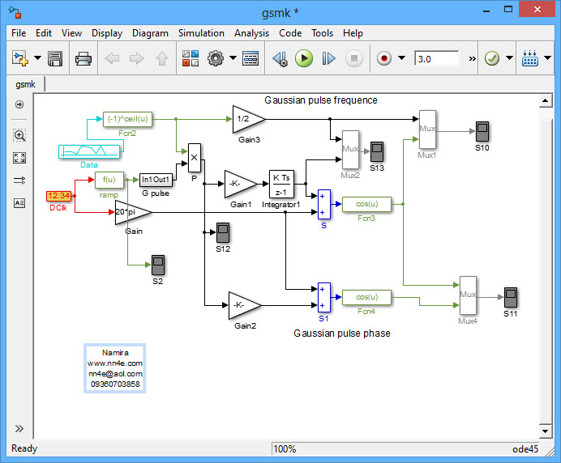Image resolution: width=561 pixels, height=463 pixels.
Task: Click the Print icon in toolbar
Action: [83, 58]
